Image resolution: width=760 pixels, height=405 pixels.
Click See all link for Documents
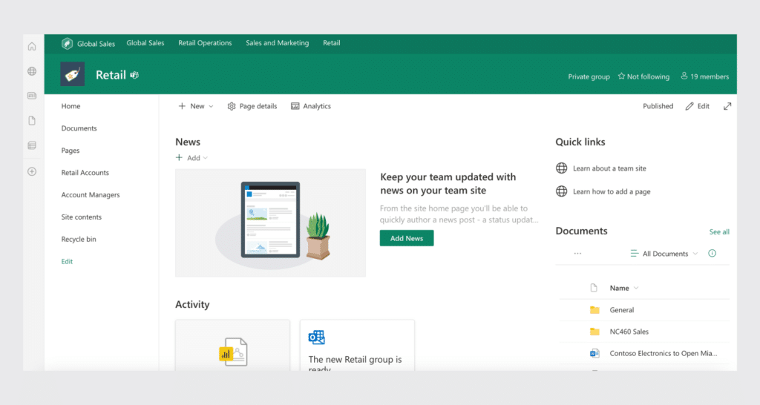click(x=719, y=232)
